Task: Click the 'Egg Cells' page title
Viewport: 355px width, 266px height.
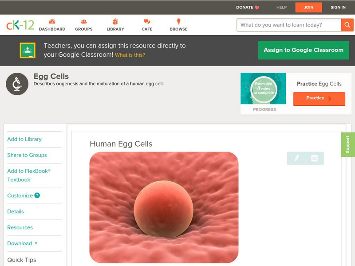Action: click(x=51, y=76)
